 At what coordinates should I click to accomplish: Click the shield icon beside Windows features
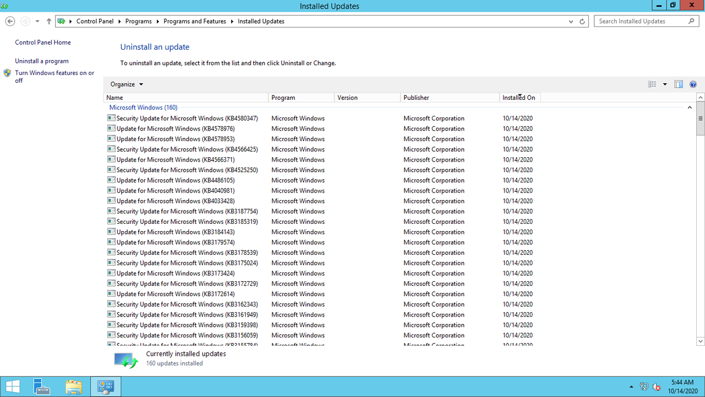[7, 73]
